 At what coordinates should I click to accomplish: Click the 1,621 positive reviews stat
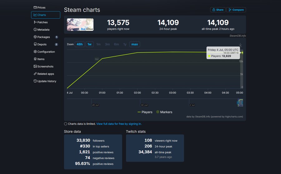tap(96, 152)
